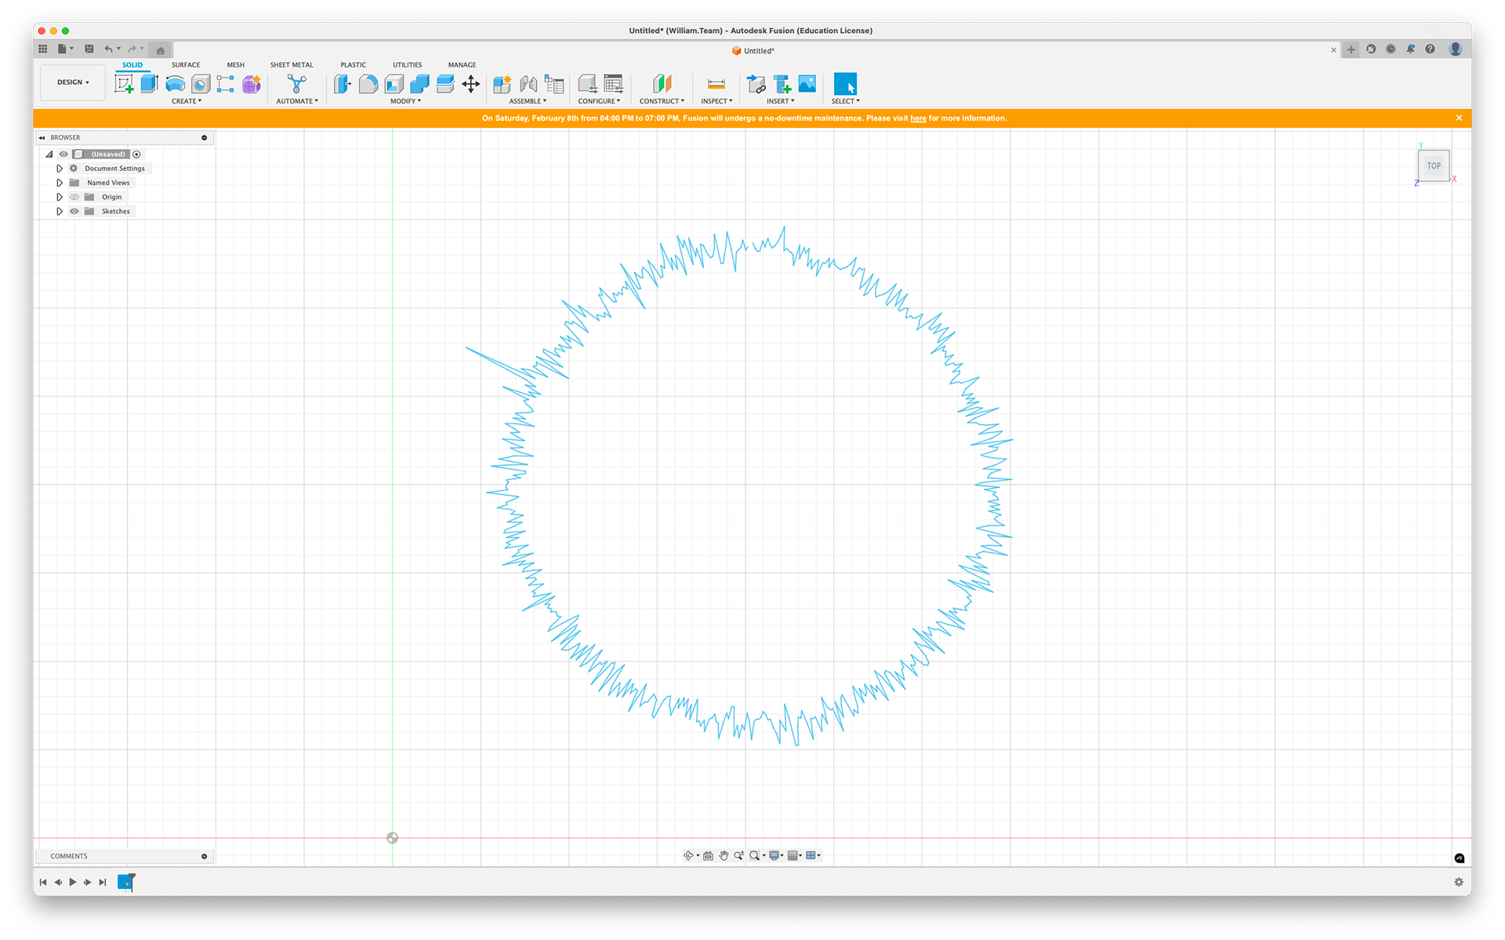Open the Viewports layout dropdown
Viewport: 1505px width, 940px height.
(x=813, y=855)
